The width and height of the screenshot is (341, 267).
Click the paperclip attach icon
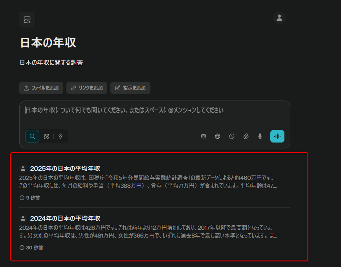[x=246, y=136]
